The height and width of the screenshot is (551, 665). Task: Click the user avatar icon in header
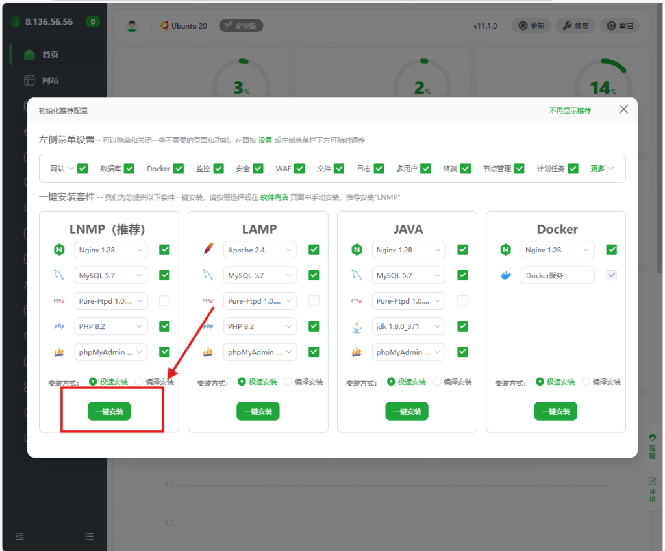132,26
